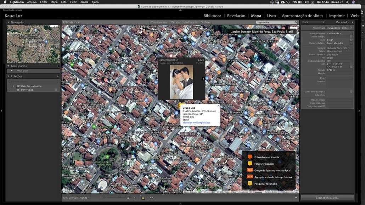365x205 pixels.
Task: Click the Pesquisar resultado legend icon
Action: [x=250, y=184]
